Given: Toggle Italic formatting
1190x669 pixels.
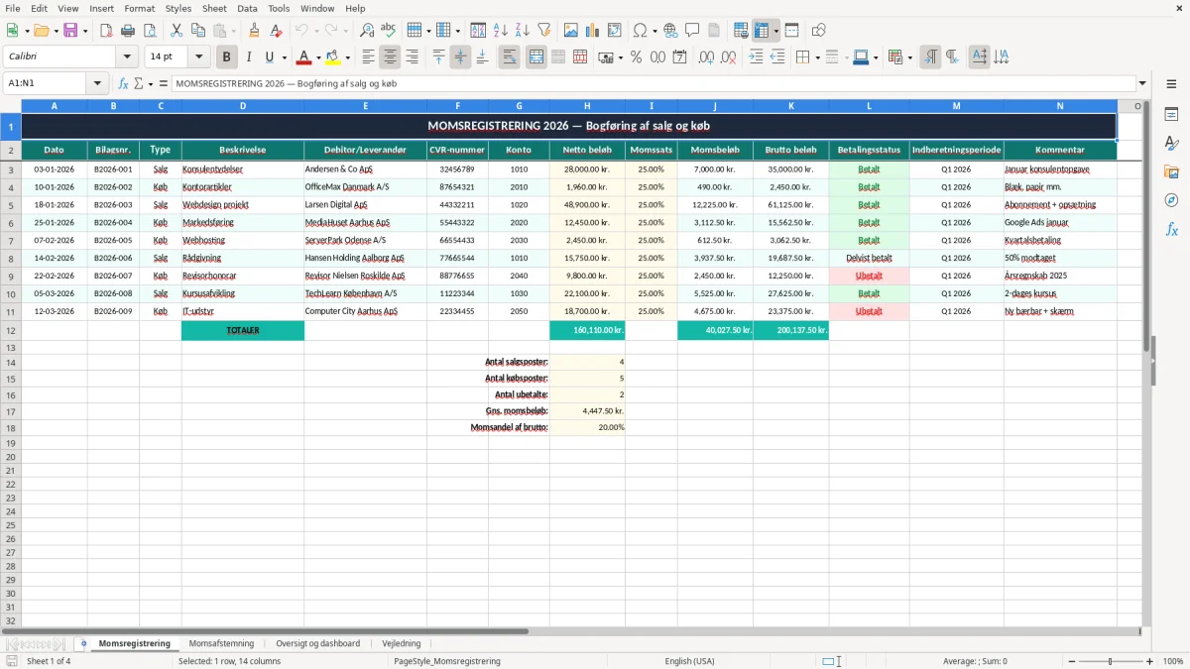Looking at the screenshot, I should [x=249, y=57].
